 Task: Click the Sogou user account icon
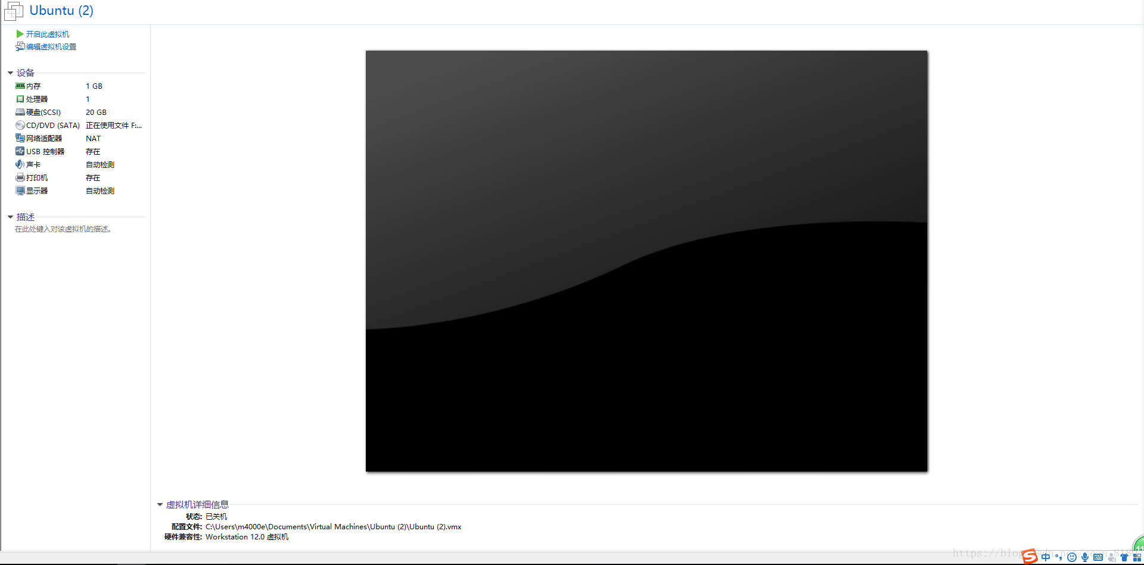tap(1112, 557)
